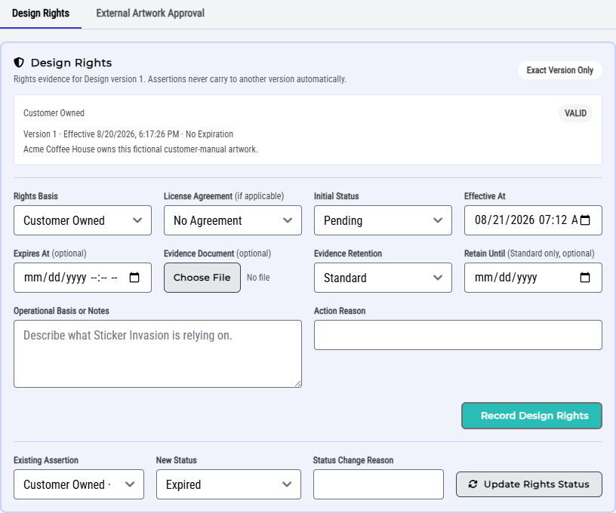This screenshot has width=616, height=513.
Task: Open the Initial Status dropdown
Action: tap(383, 220)
